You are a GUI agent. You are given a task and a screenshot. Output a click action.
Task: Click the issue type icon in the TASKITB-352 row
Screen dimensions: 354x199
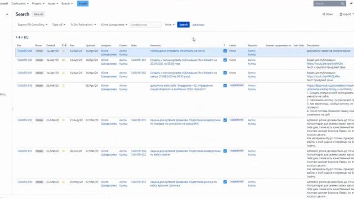[x=225, y=121]
